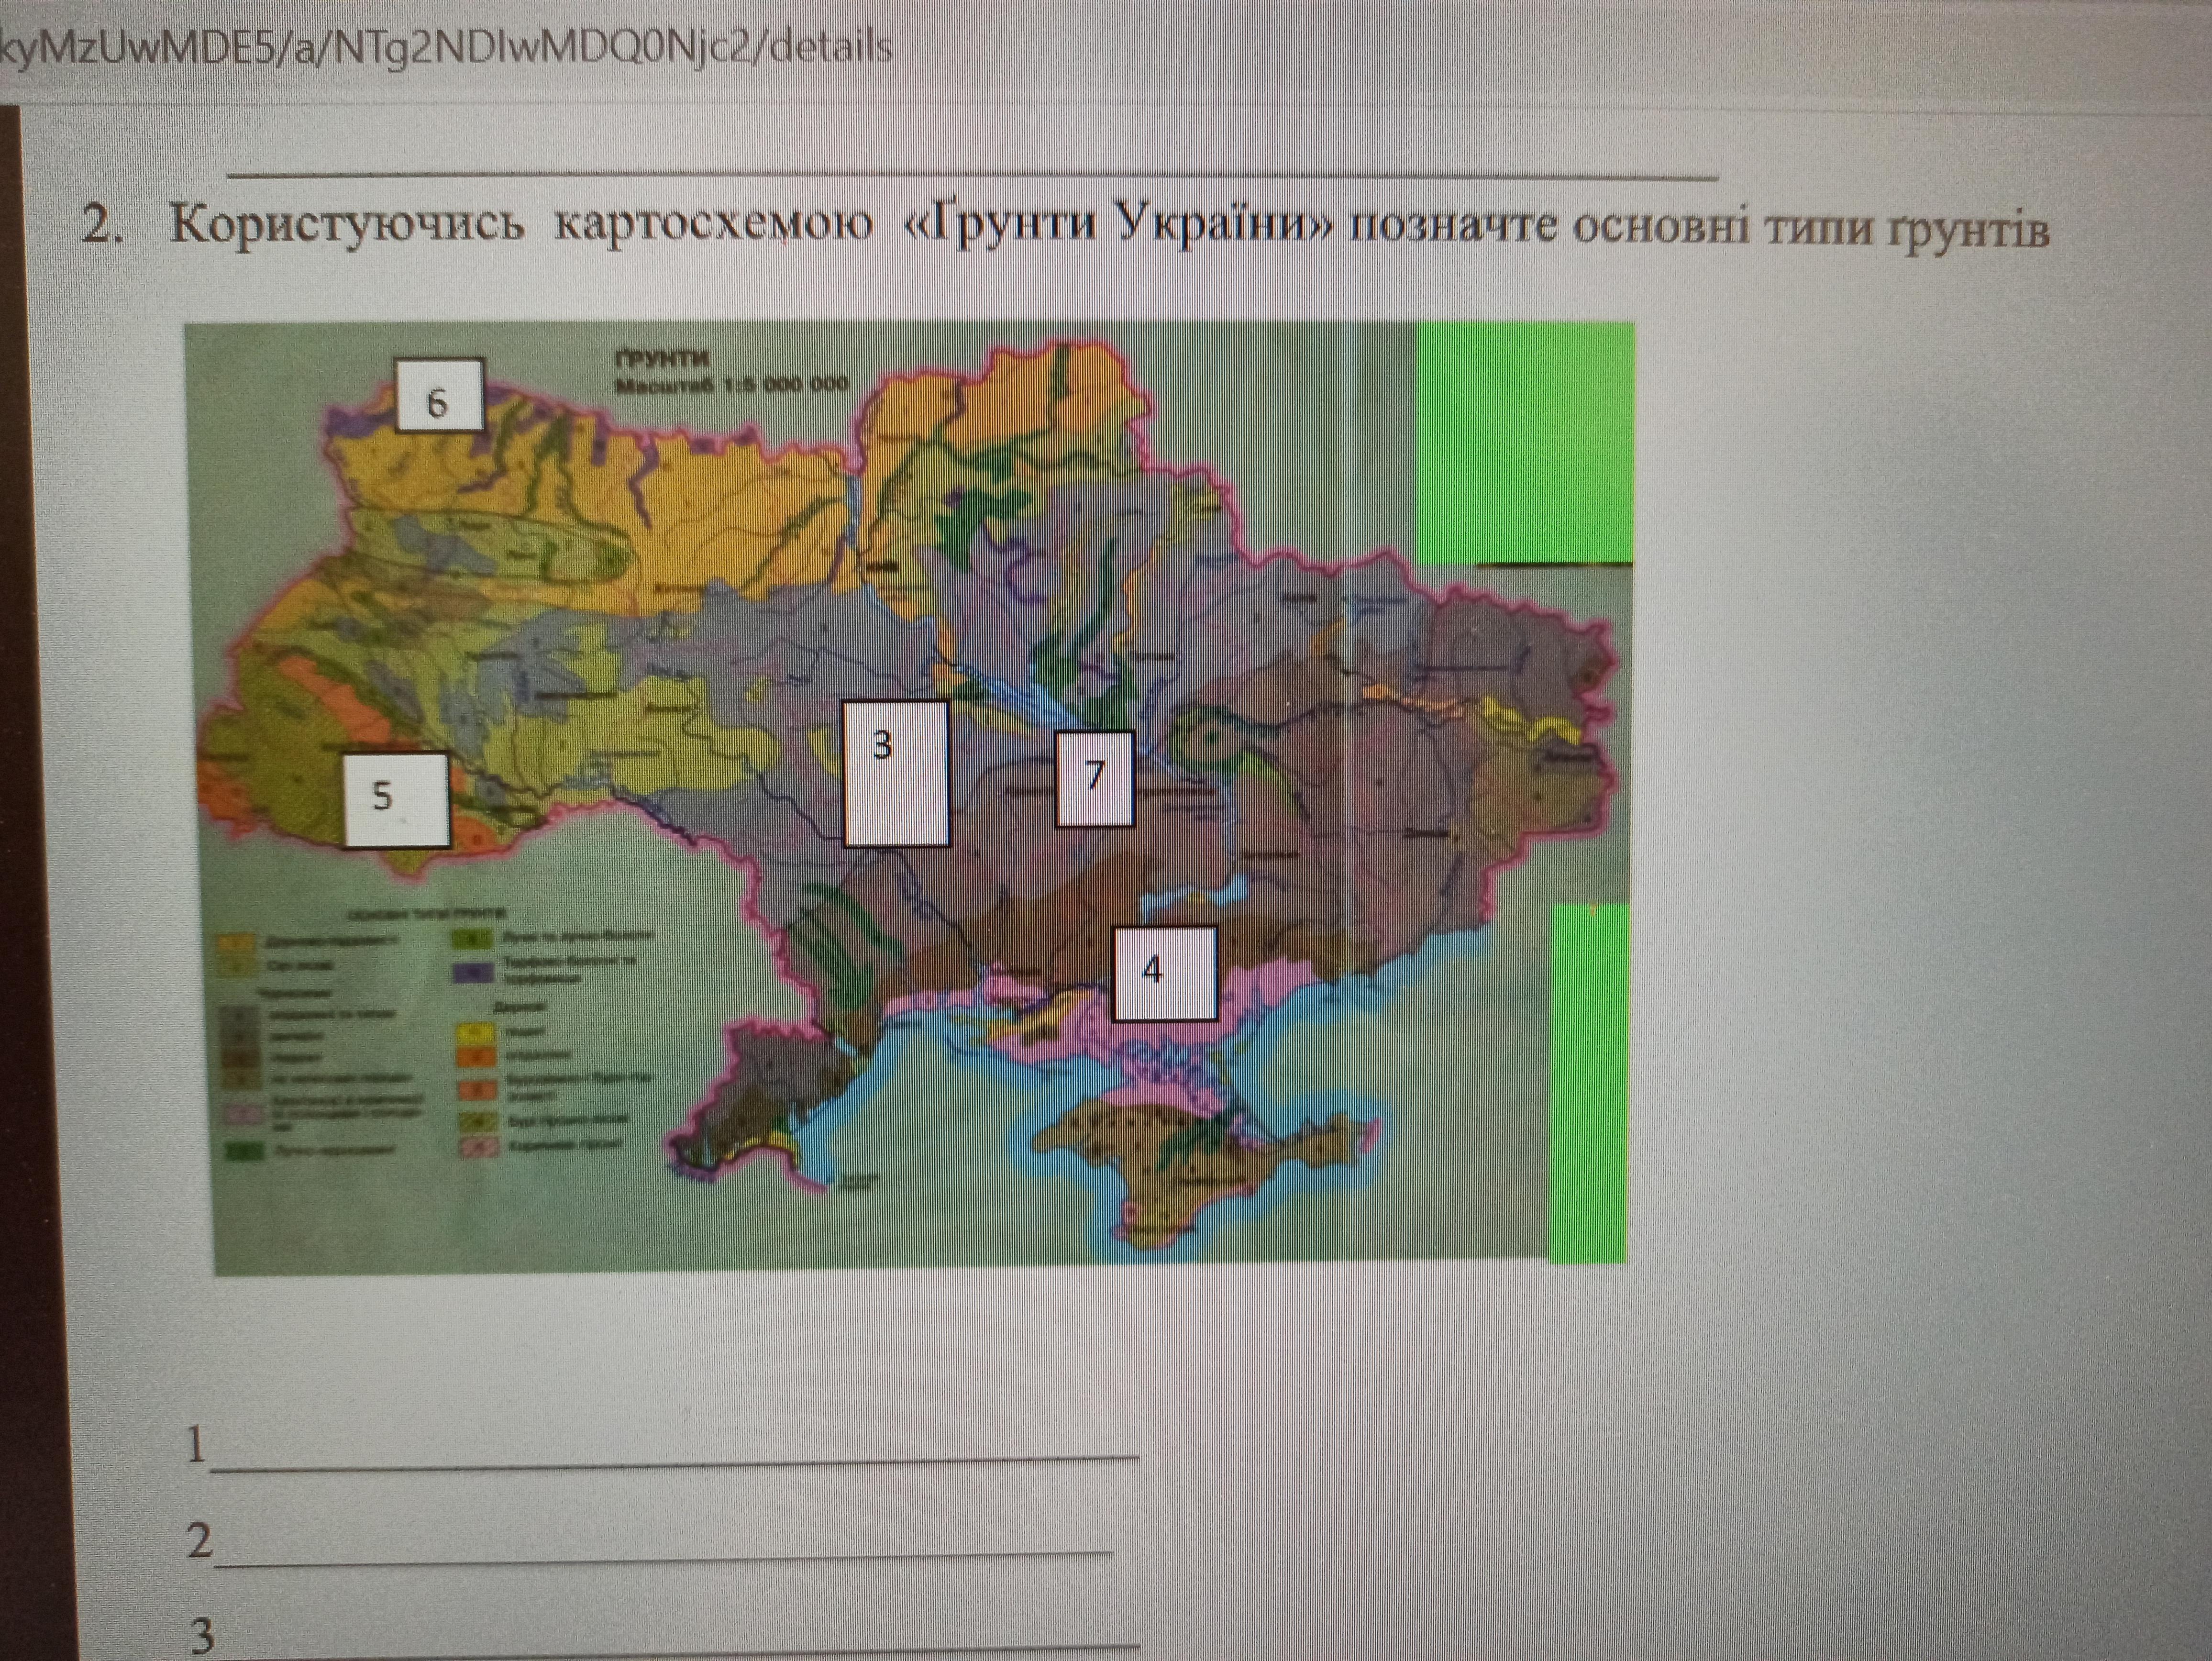The image size is (2212, 1661).
Task: Click the dark green swatch at legend bottom-left
Action: tap(244, 1151)
